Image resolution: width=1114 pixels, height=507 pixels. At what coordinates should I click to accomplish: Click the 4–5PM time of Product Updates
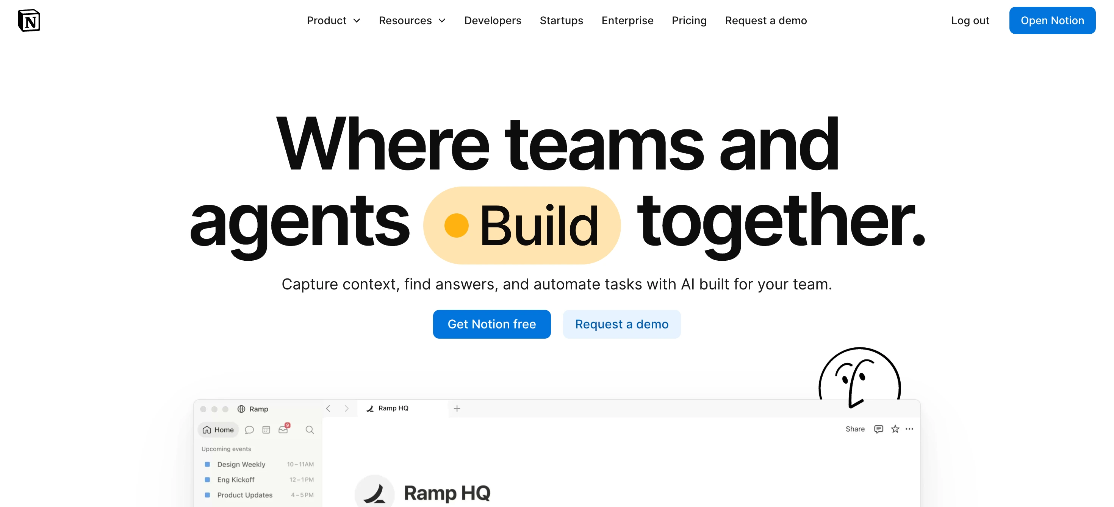[x=302, y=495]
